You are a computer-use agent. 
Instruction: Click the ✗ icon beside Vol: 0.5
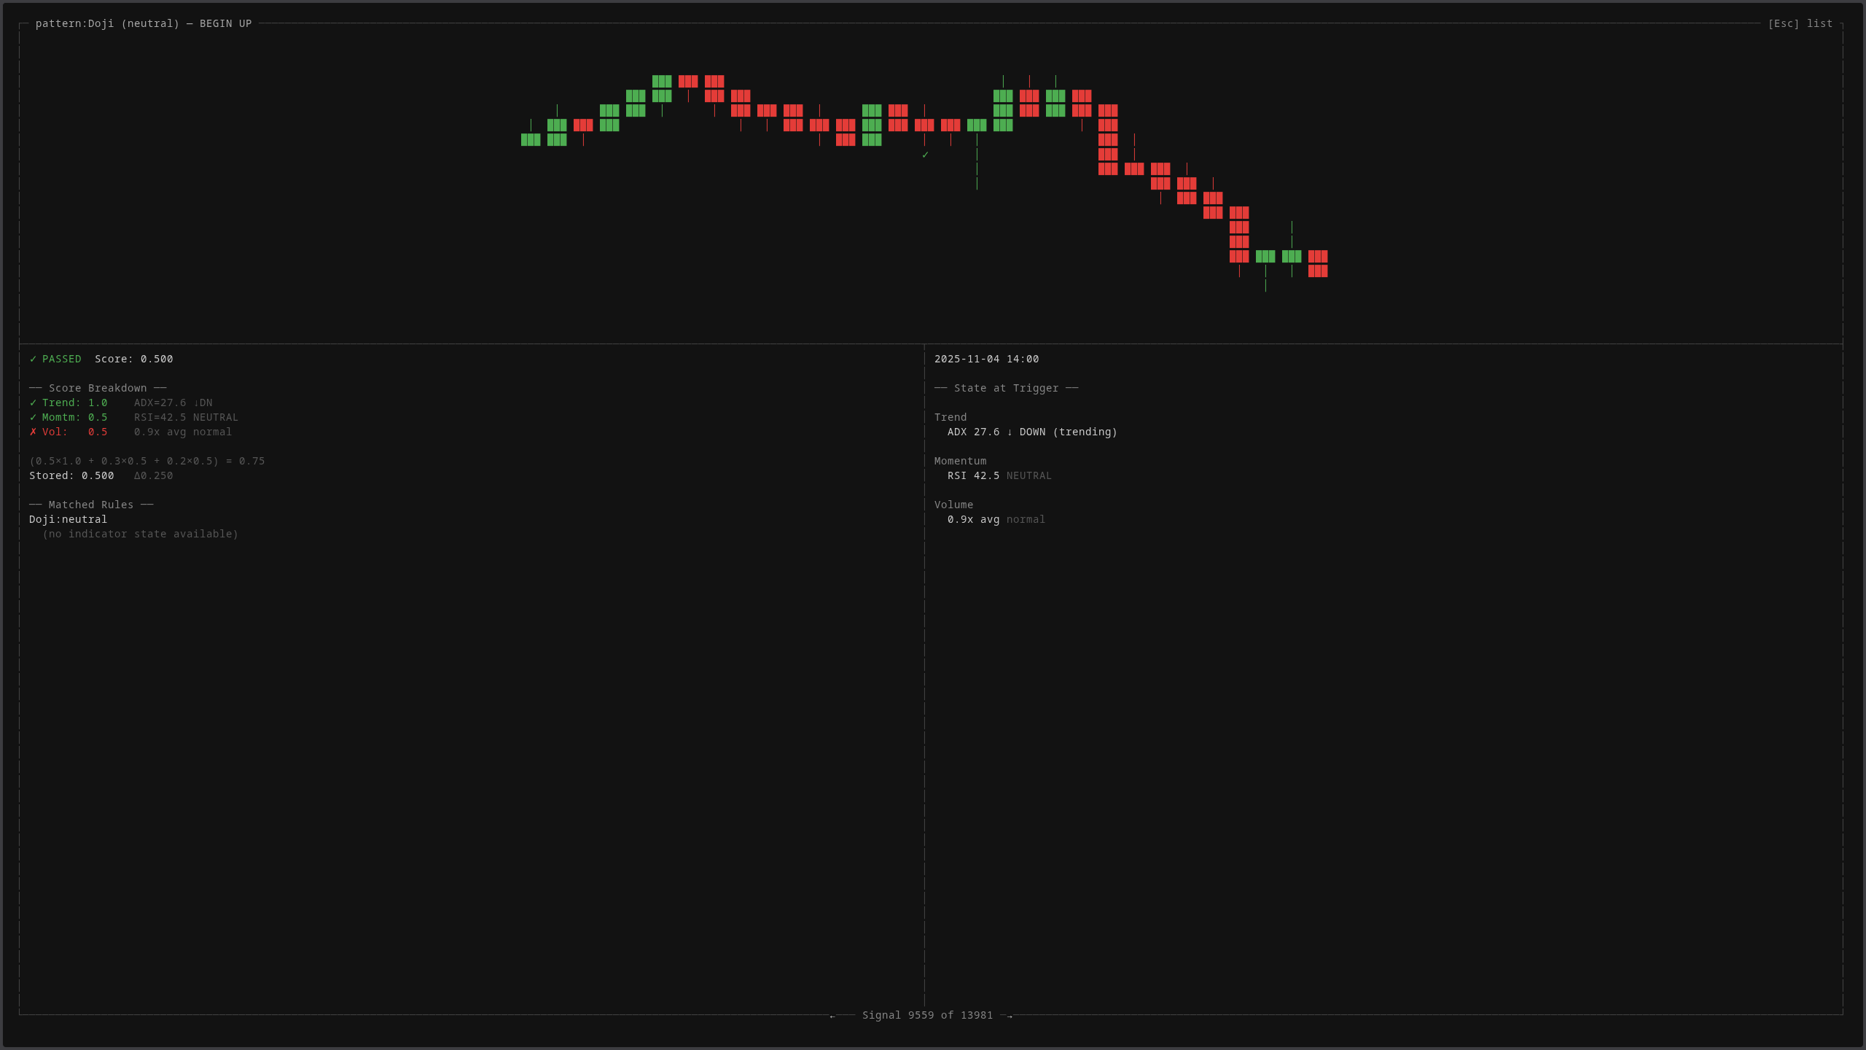pyautogui.click(x=33, y=432)
